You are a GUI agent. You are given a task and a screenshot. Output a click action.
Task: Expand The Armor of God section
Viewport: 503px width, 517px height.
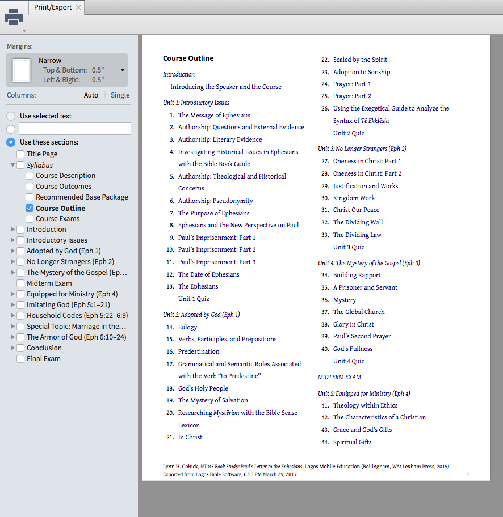(12, 337)
